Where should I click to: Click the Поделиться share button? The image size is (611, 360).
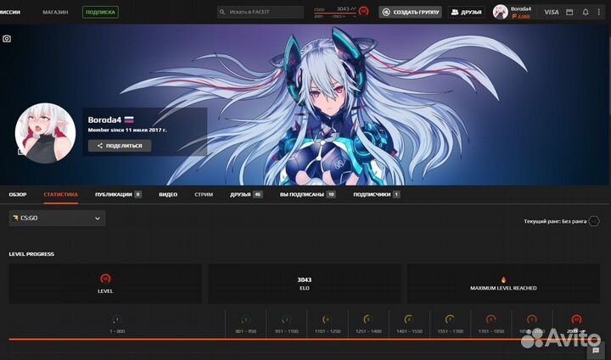[120, 146]
